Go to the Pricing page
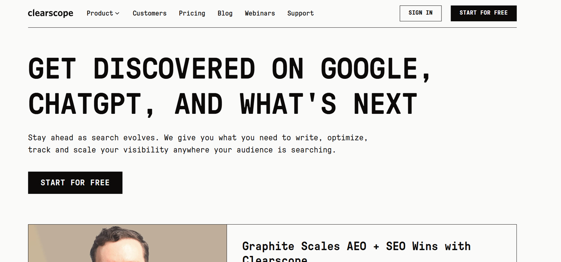This screenshot has width=561, height=262. coord(192,13)
